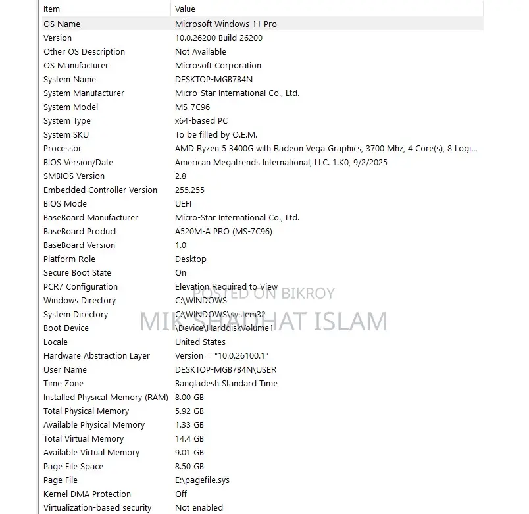This screenshot has width=529, height=514.
Task: Click value 10.0.26200 Build 26200
Action: click(218, 38)
